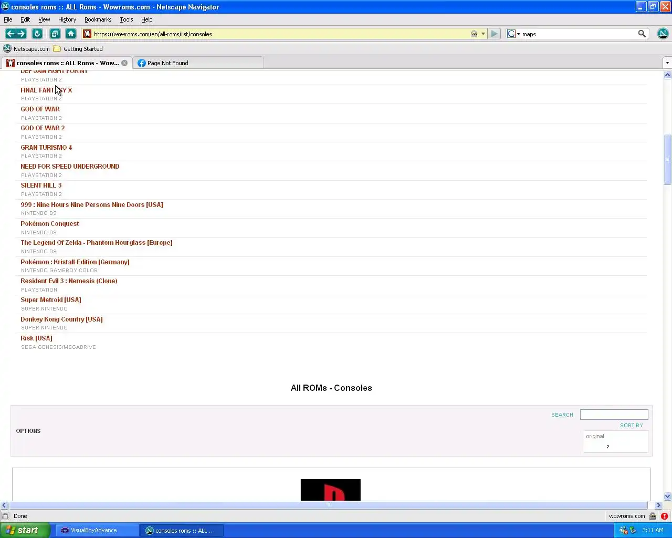Select the consoles roms ALL Roms tab
The image size is (672, 538).
point(67,63)
